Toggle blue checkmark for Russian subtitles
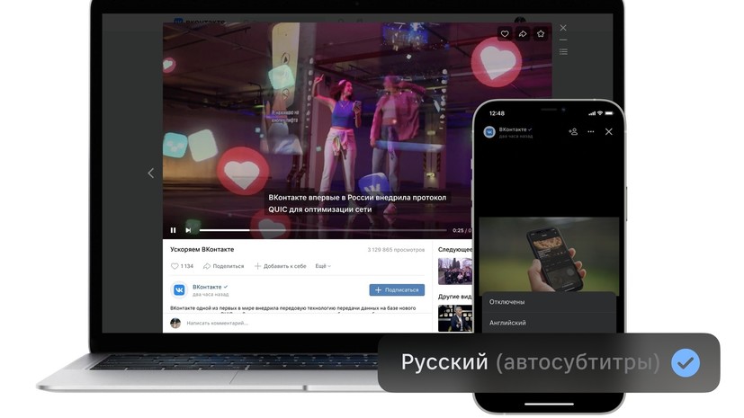The height and width of the screenshot is (418, 744). point(686,363)
